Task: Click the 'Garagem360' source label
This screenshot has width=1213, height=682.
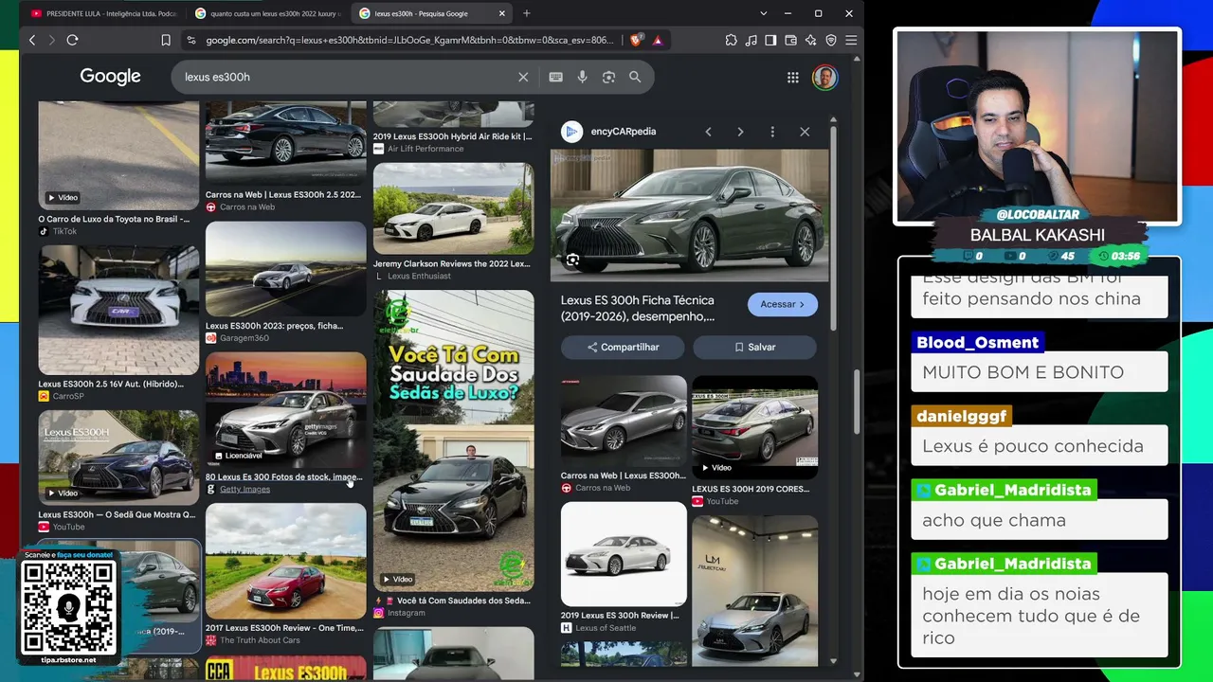Action: [244, 338]
